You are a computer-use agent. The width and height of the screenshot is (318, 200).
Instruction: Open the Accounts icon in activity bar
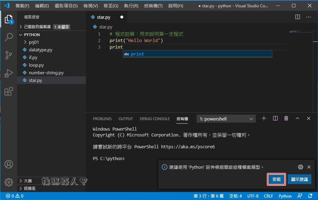(x=9, y=164)
